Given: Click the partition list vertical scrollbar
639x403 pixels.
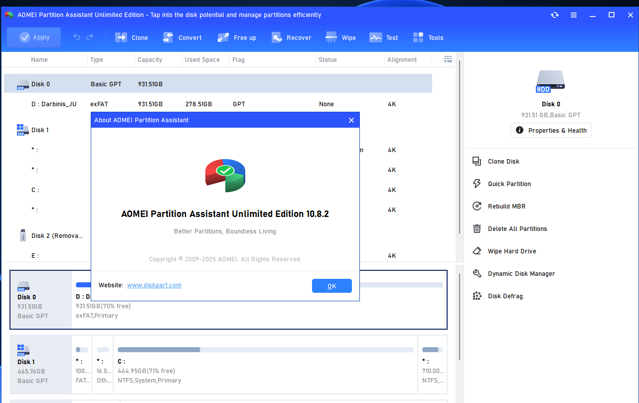Looking at the screenshot, I should coord(460,148).
